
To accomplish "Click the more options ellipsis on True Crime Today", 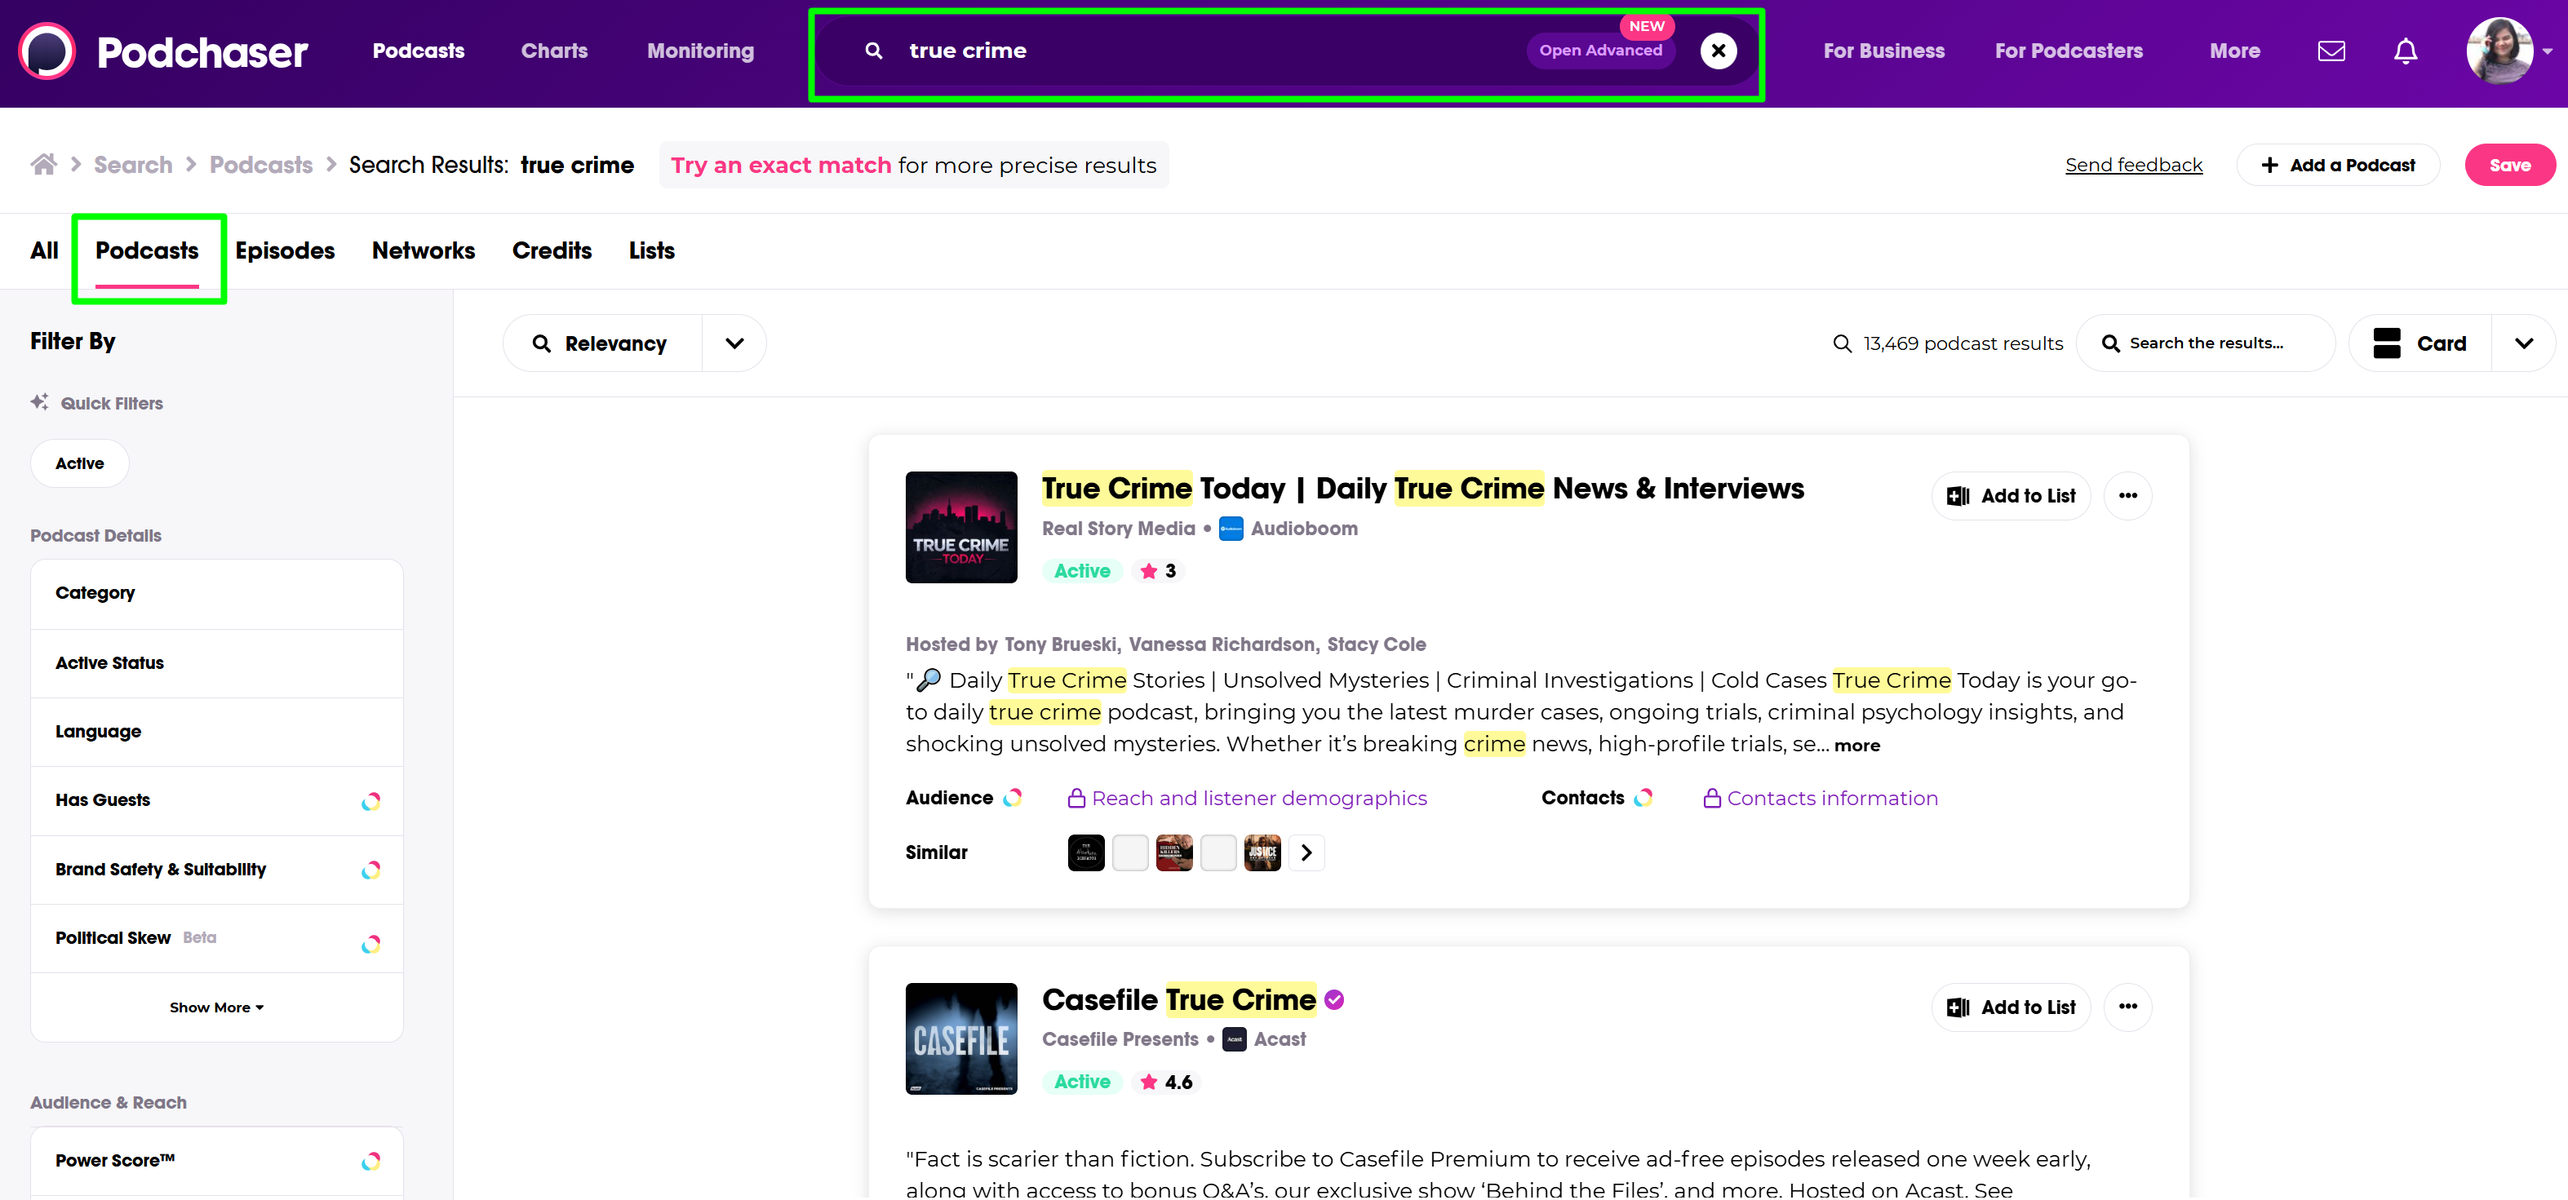I will (x=2127, y=495).
